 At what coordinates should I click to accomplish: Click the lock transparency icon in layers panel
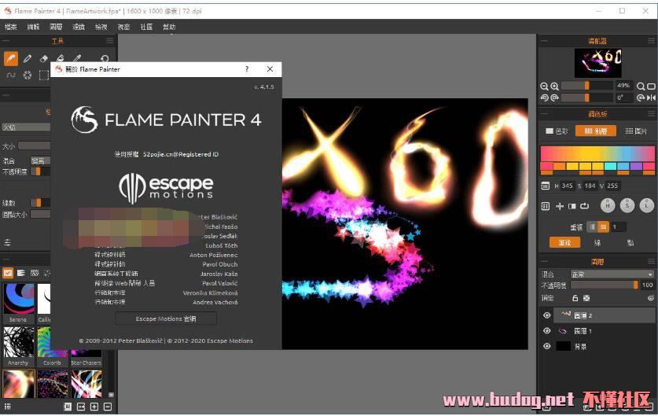(586, 298)
